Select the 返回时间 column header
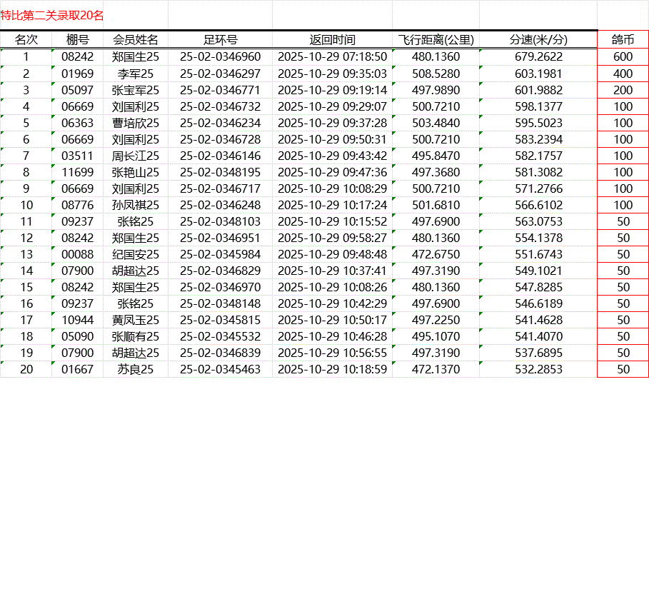This screenshot has height=609, width=649. 332,40
